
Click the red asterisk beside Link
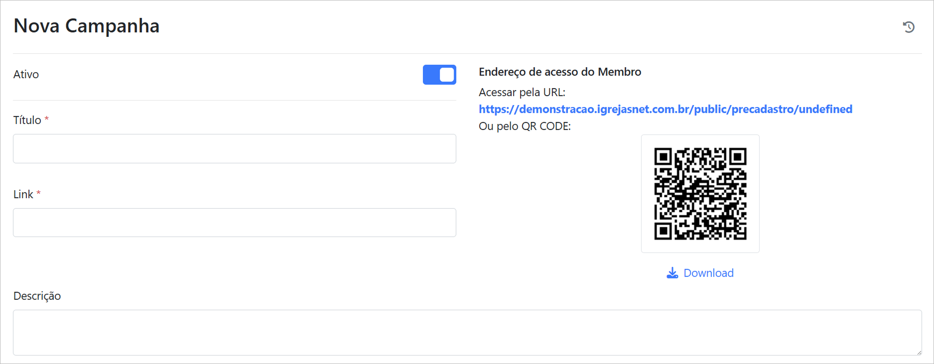(x=38, y=193)
